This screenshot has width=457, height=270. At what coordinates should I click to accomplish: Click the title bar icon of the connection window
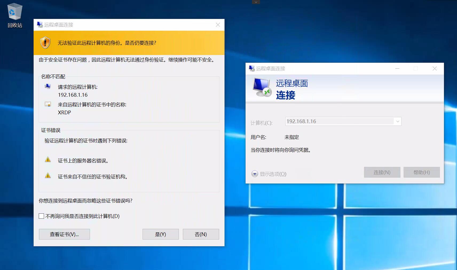[251, 68]
